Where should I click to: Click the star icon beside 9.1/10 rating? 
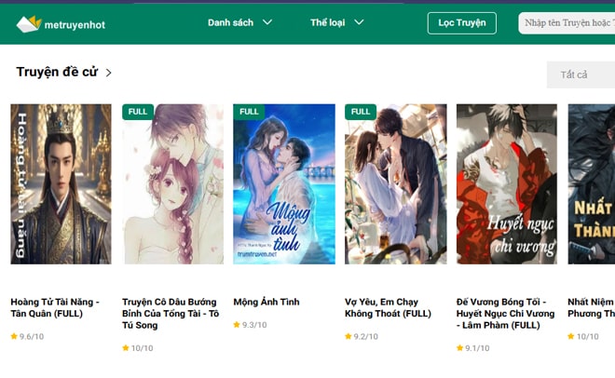point(459,348)
